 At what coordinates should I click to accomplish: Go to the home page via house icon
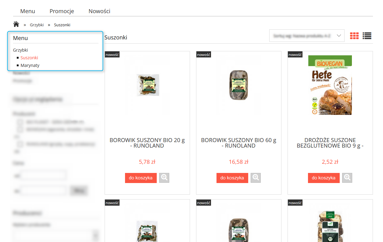(x=16, y=24)
